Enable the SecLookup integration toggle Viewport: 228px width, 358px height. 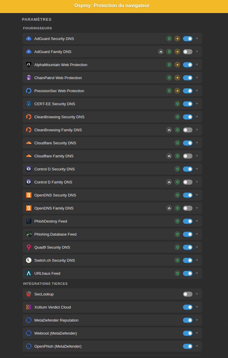pos(188,294)
